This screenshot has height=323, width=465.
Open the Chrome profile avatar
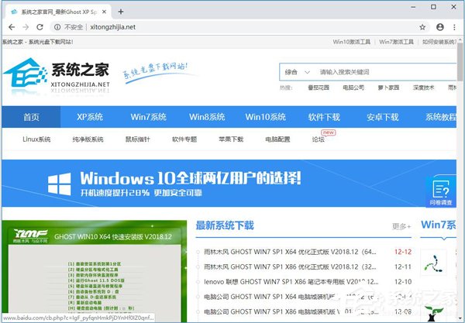[x=440, y=27]
